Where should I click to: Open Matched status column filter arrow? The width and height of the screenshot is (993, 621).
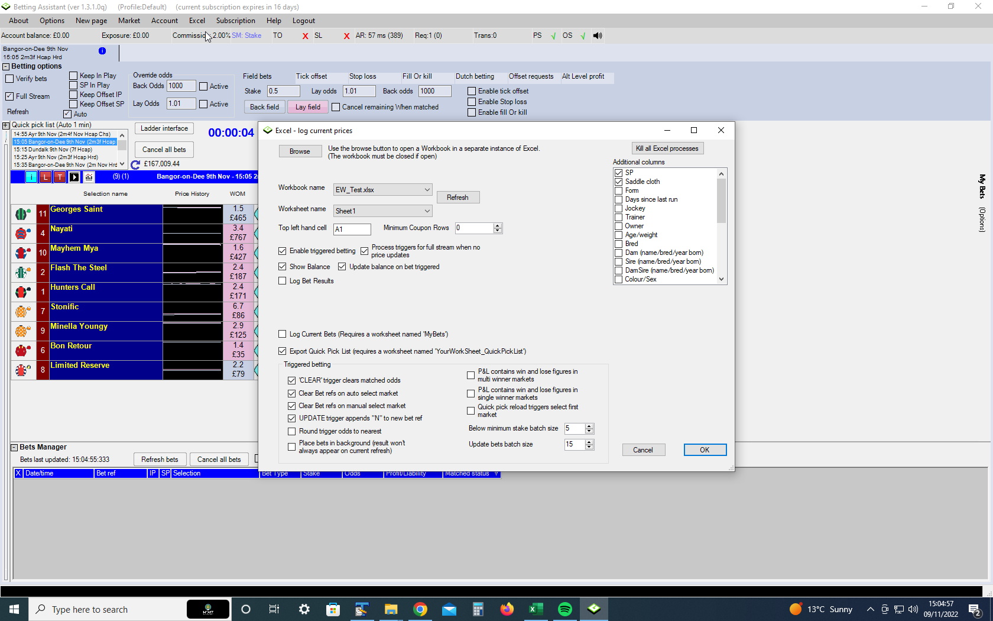(x=496, y=474)
